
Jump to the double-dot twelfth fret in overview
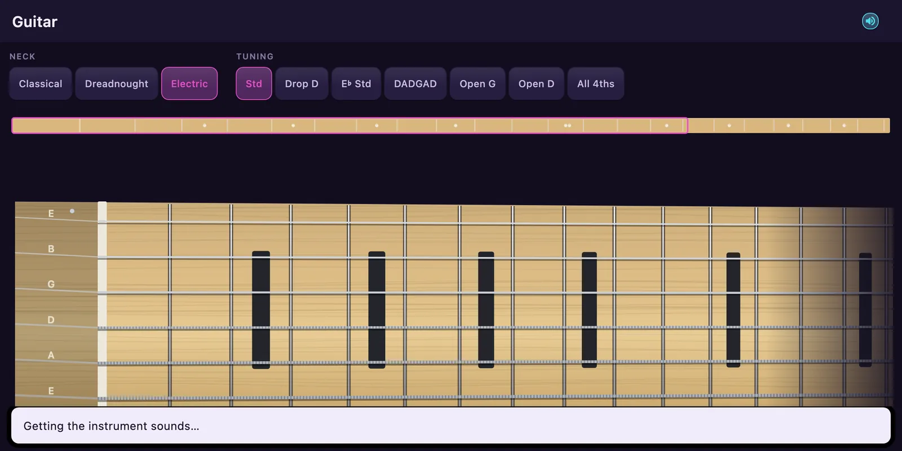pyautogui.click(x=567, y=126)
